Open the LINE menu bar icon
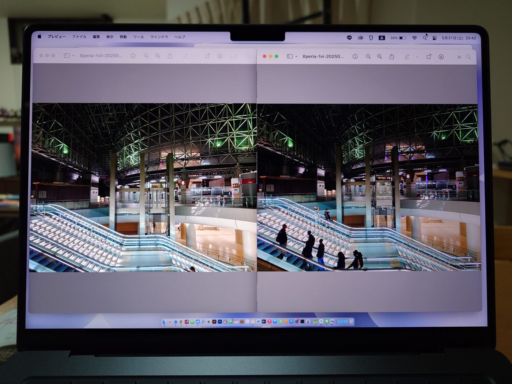 (x=349, y=38)
